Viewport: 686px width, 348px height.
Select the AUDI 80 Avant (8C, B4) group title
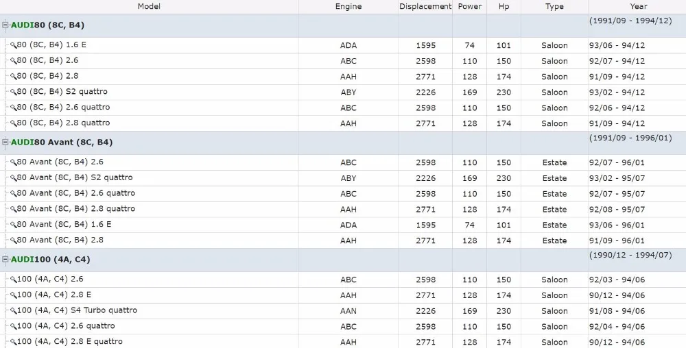click(x=62, y=142)
